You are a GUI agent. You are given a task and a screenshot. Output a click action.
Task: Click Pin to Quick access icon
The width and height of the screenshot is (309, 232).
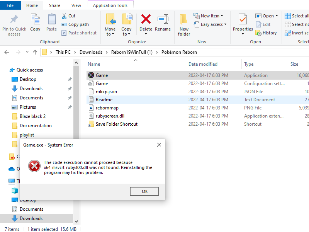pos(14,19)
